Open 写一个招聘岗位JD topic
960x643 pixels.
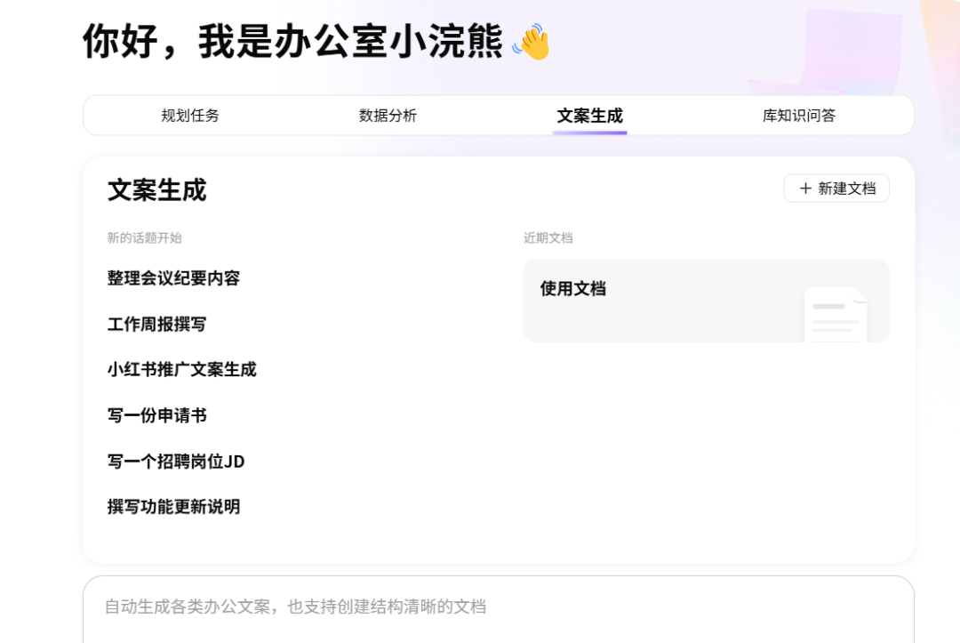[174, 462]
